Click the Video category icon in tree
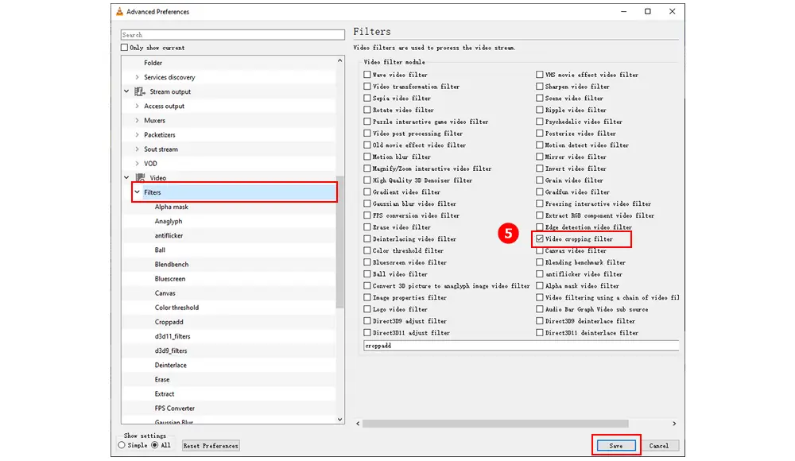 140,177
